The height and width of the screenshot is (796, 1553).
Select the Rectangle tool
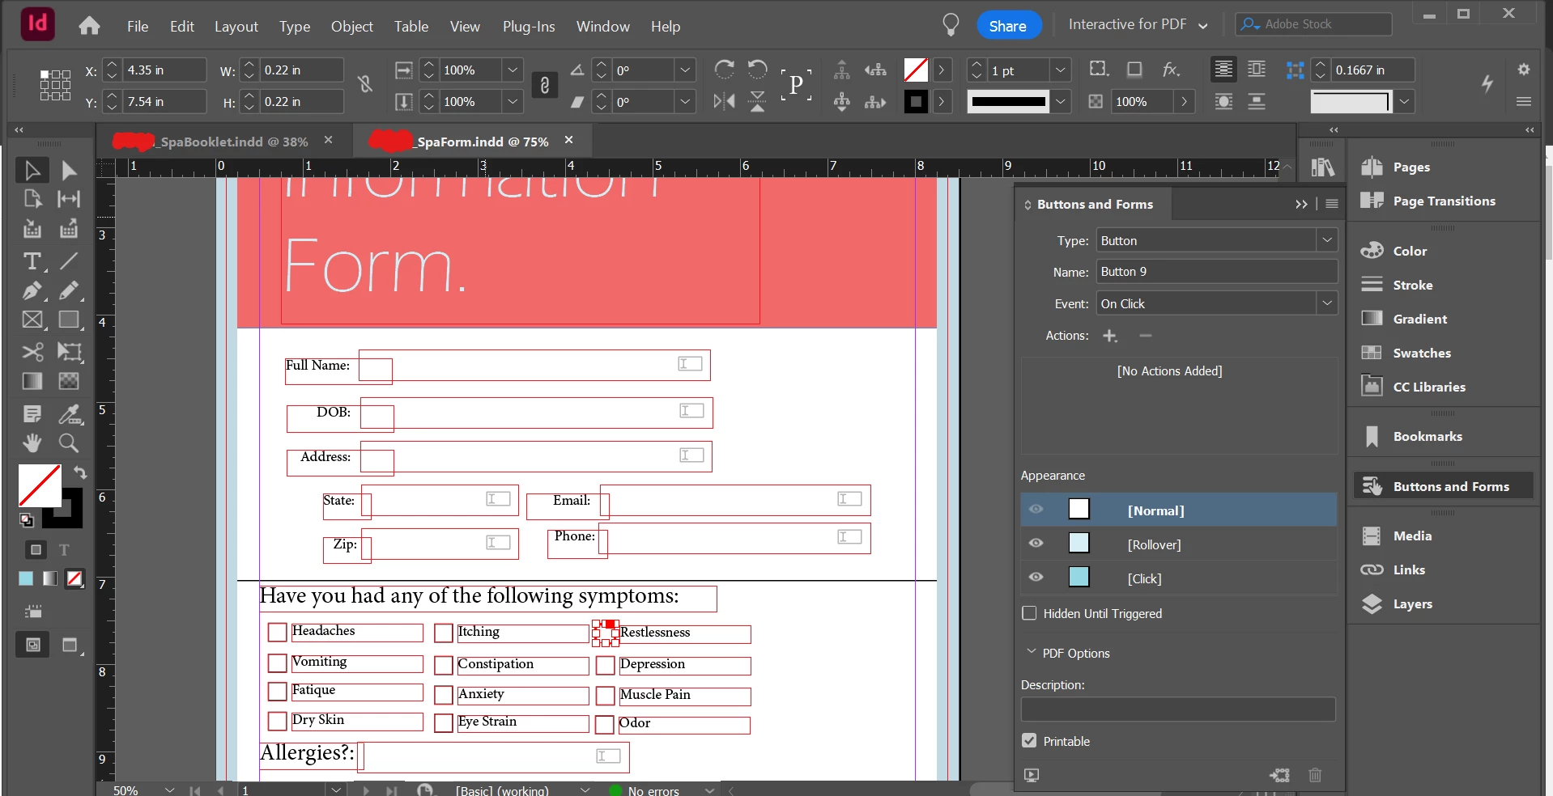coord(69,320)
